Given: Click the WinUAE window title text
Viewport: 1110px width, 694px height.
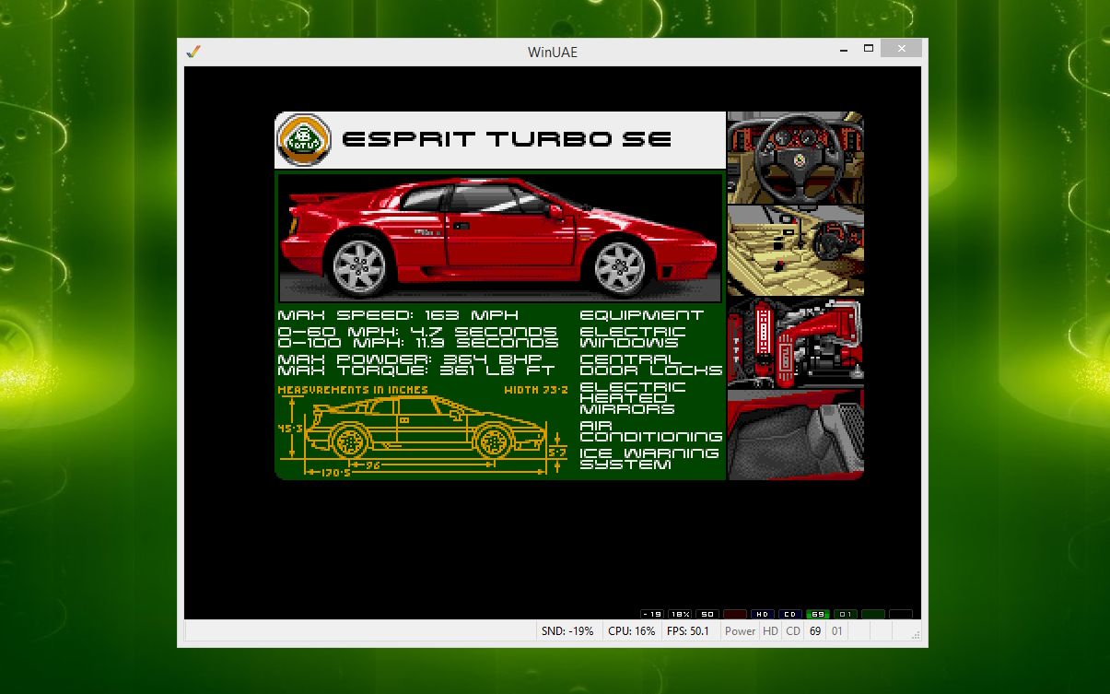Looking at the screenshot, I should 553,52.
